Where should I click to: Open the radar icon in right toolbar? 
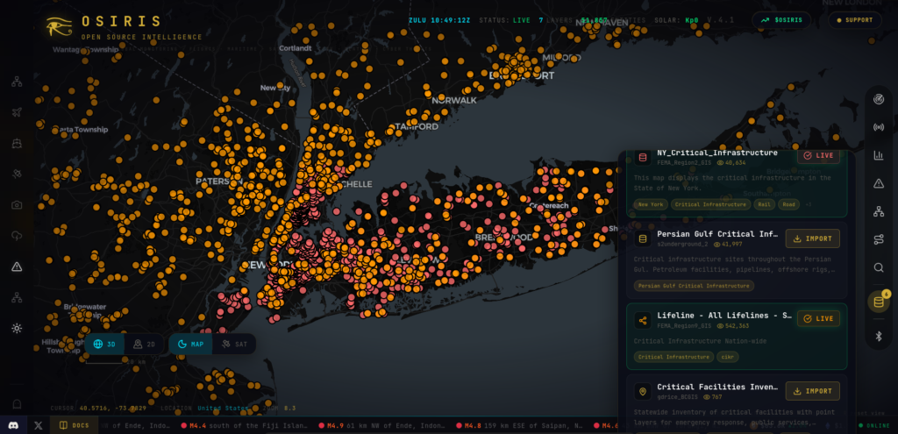point(879,100)
